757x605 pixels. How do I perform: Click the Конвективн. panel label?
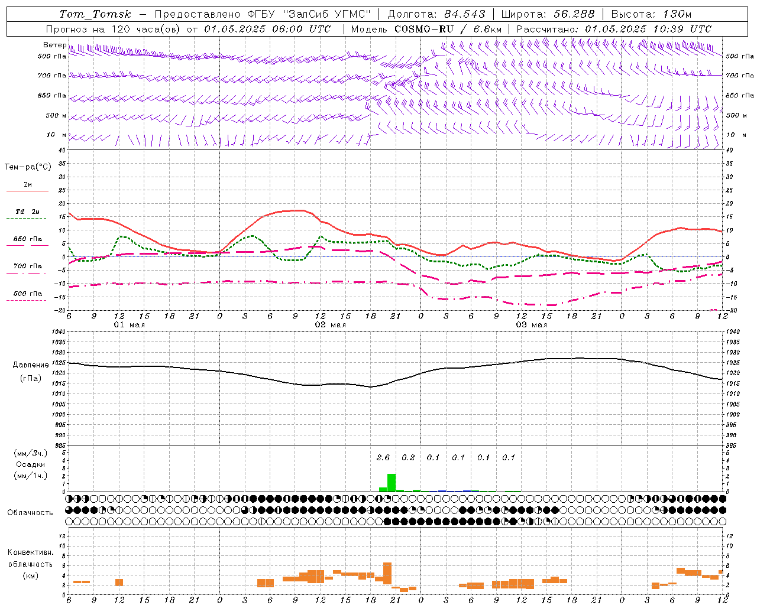(x=30, y=552)
